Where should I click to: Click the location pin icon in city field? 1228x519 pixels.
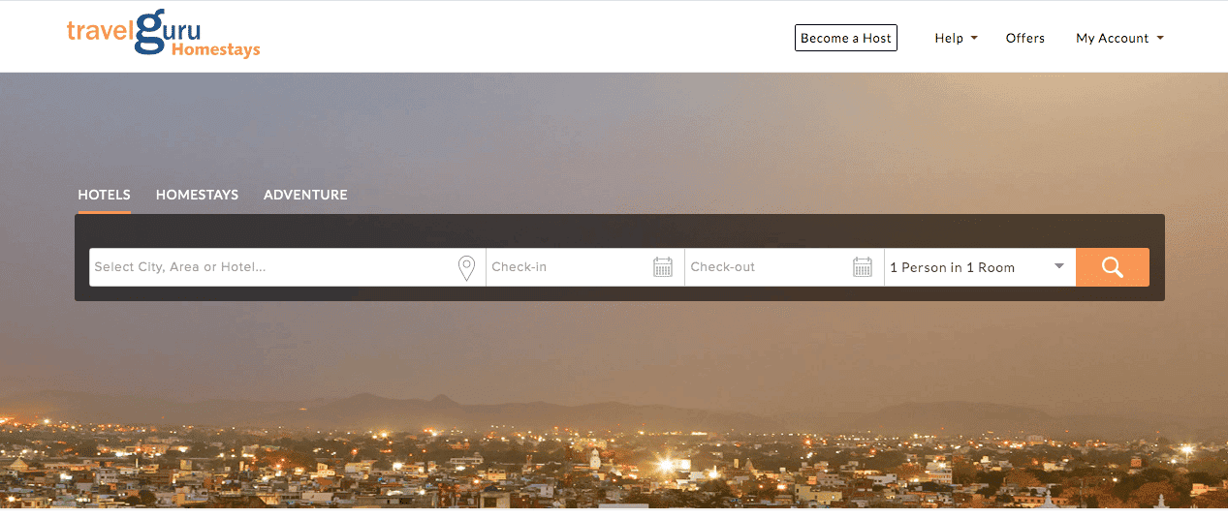pyautogui.click(x=466, y=268)
